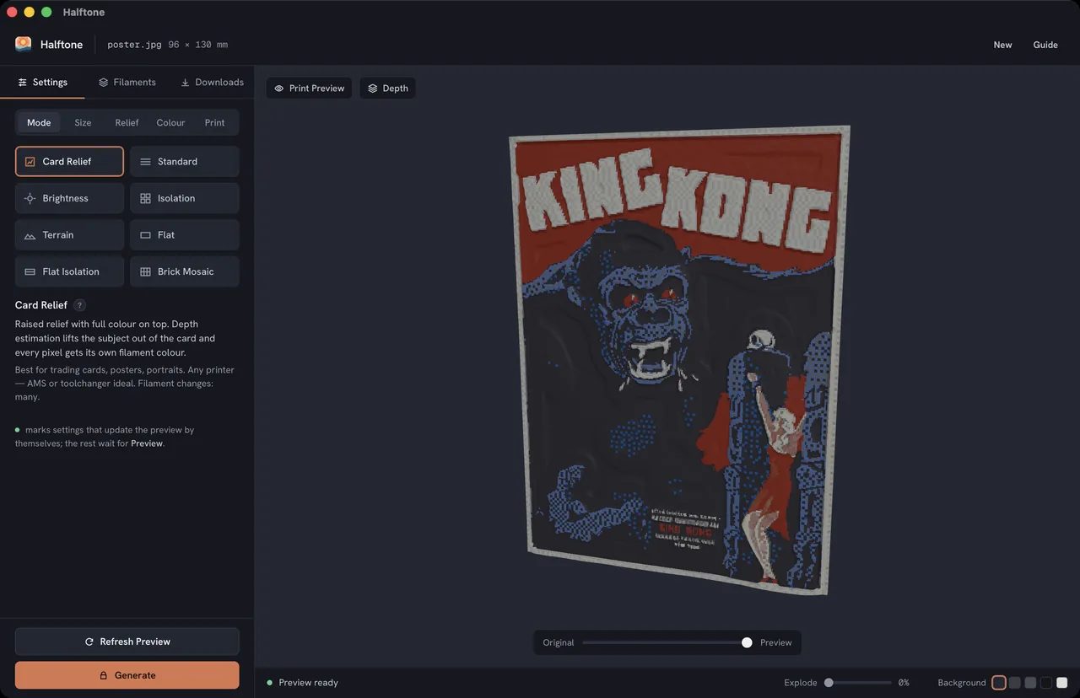The height and width of the screenshot is (698, 1080).
Task: Click the 'Background' label in status bar
Action: point(961,683)
